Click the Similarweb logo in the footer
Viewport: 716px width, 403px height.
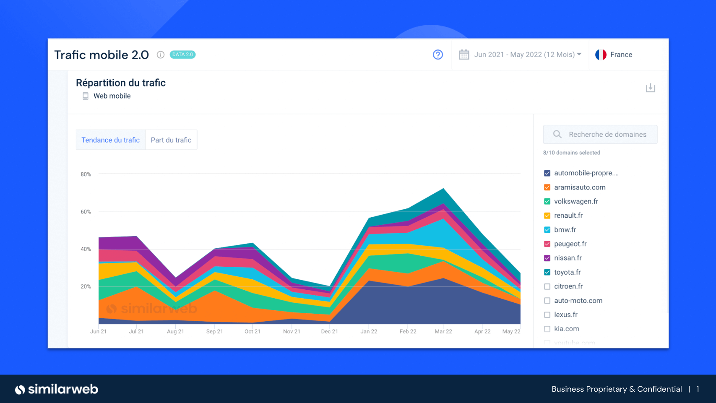(57, 389)
